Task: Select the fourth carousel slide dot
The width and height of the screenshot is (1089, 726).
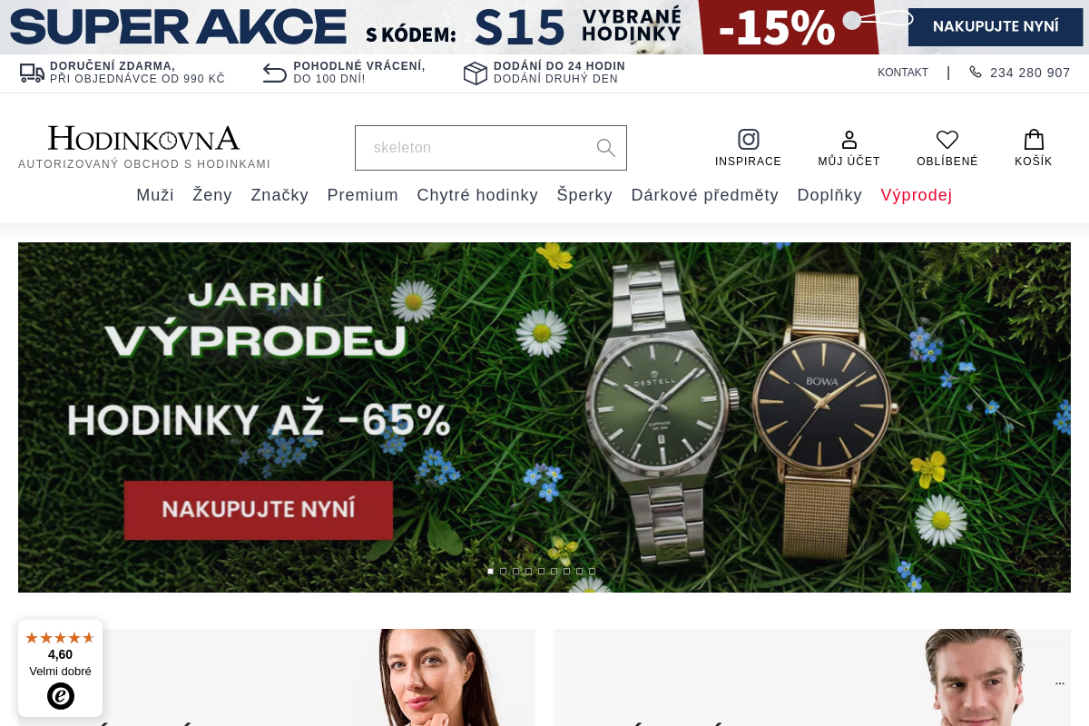Action: tap(529, 571)
